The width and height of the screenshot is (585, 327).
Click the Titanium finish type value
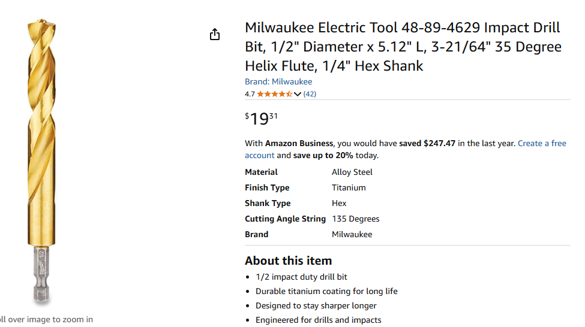click(x=349, y=187)
